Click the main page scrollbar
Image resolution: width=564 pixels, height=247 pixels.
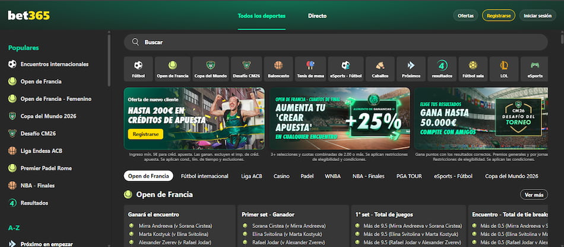click(562, 38)
